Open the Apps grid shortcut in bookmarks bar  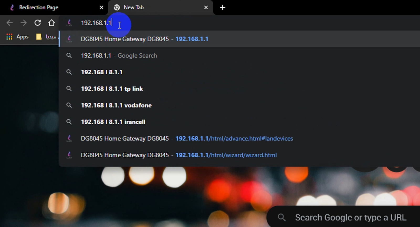(17, 37)
